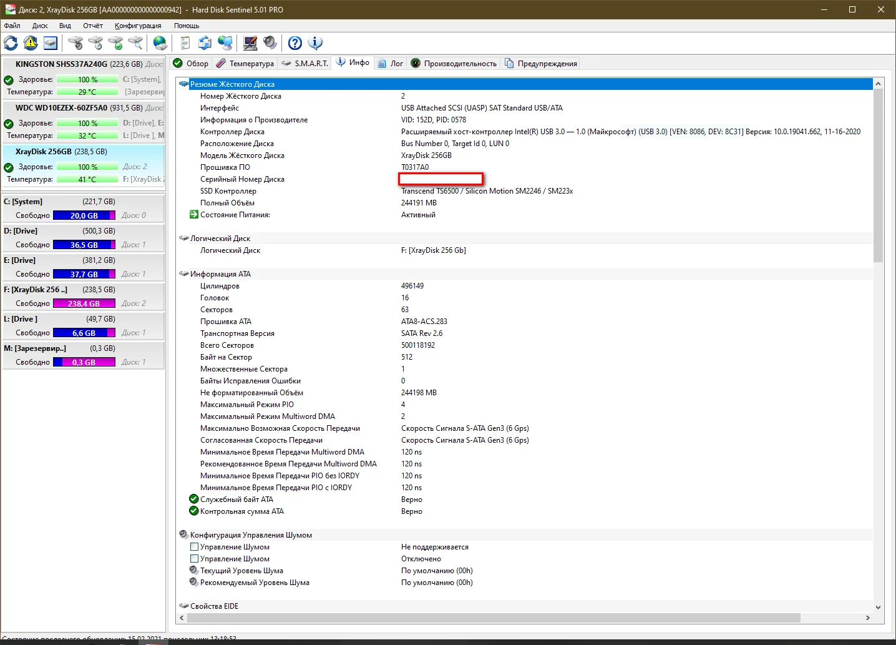
Task: Collapse the Информация ATA section header
Action: point(525,274)
